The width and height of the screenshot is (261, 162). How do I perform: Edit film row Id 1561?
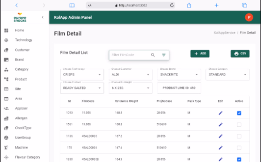[x=221, y=125]
